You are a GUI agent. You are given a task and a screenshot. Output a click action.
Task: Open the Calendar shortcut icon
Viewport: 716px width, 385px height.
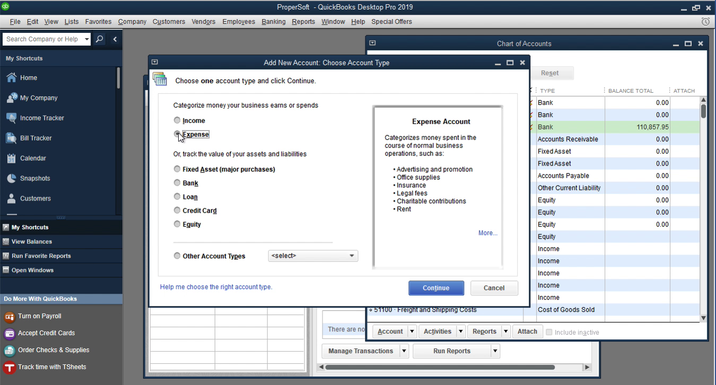(x=11, y=159)
